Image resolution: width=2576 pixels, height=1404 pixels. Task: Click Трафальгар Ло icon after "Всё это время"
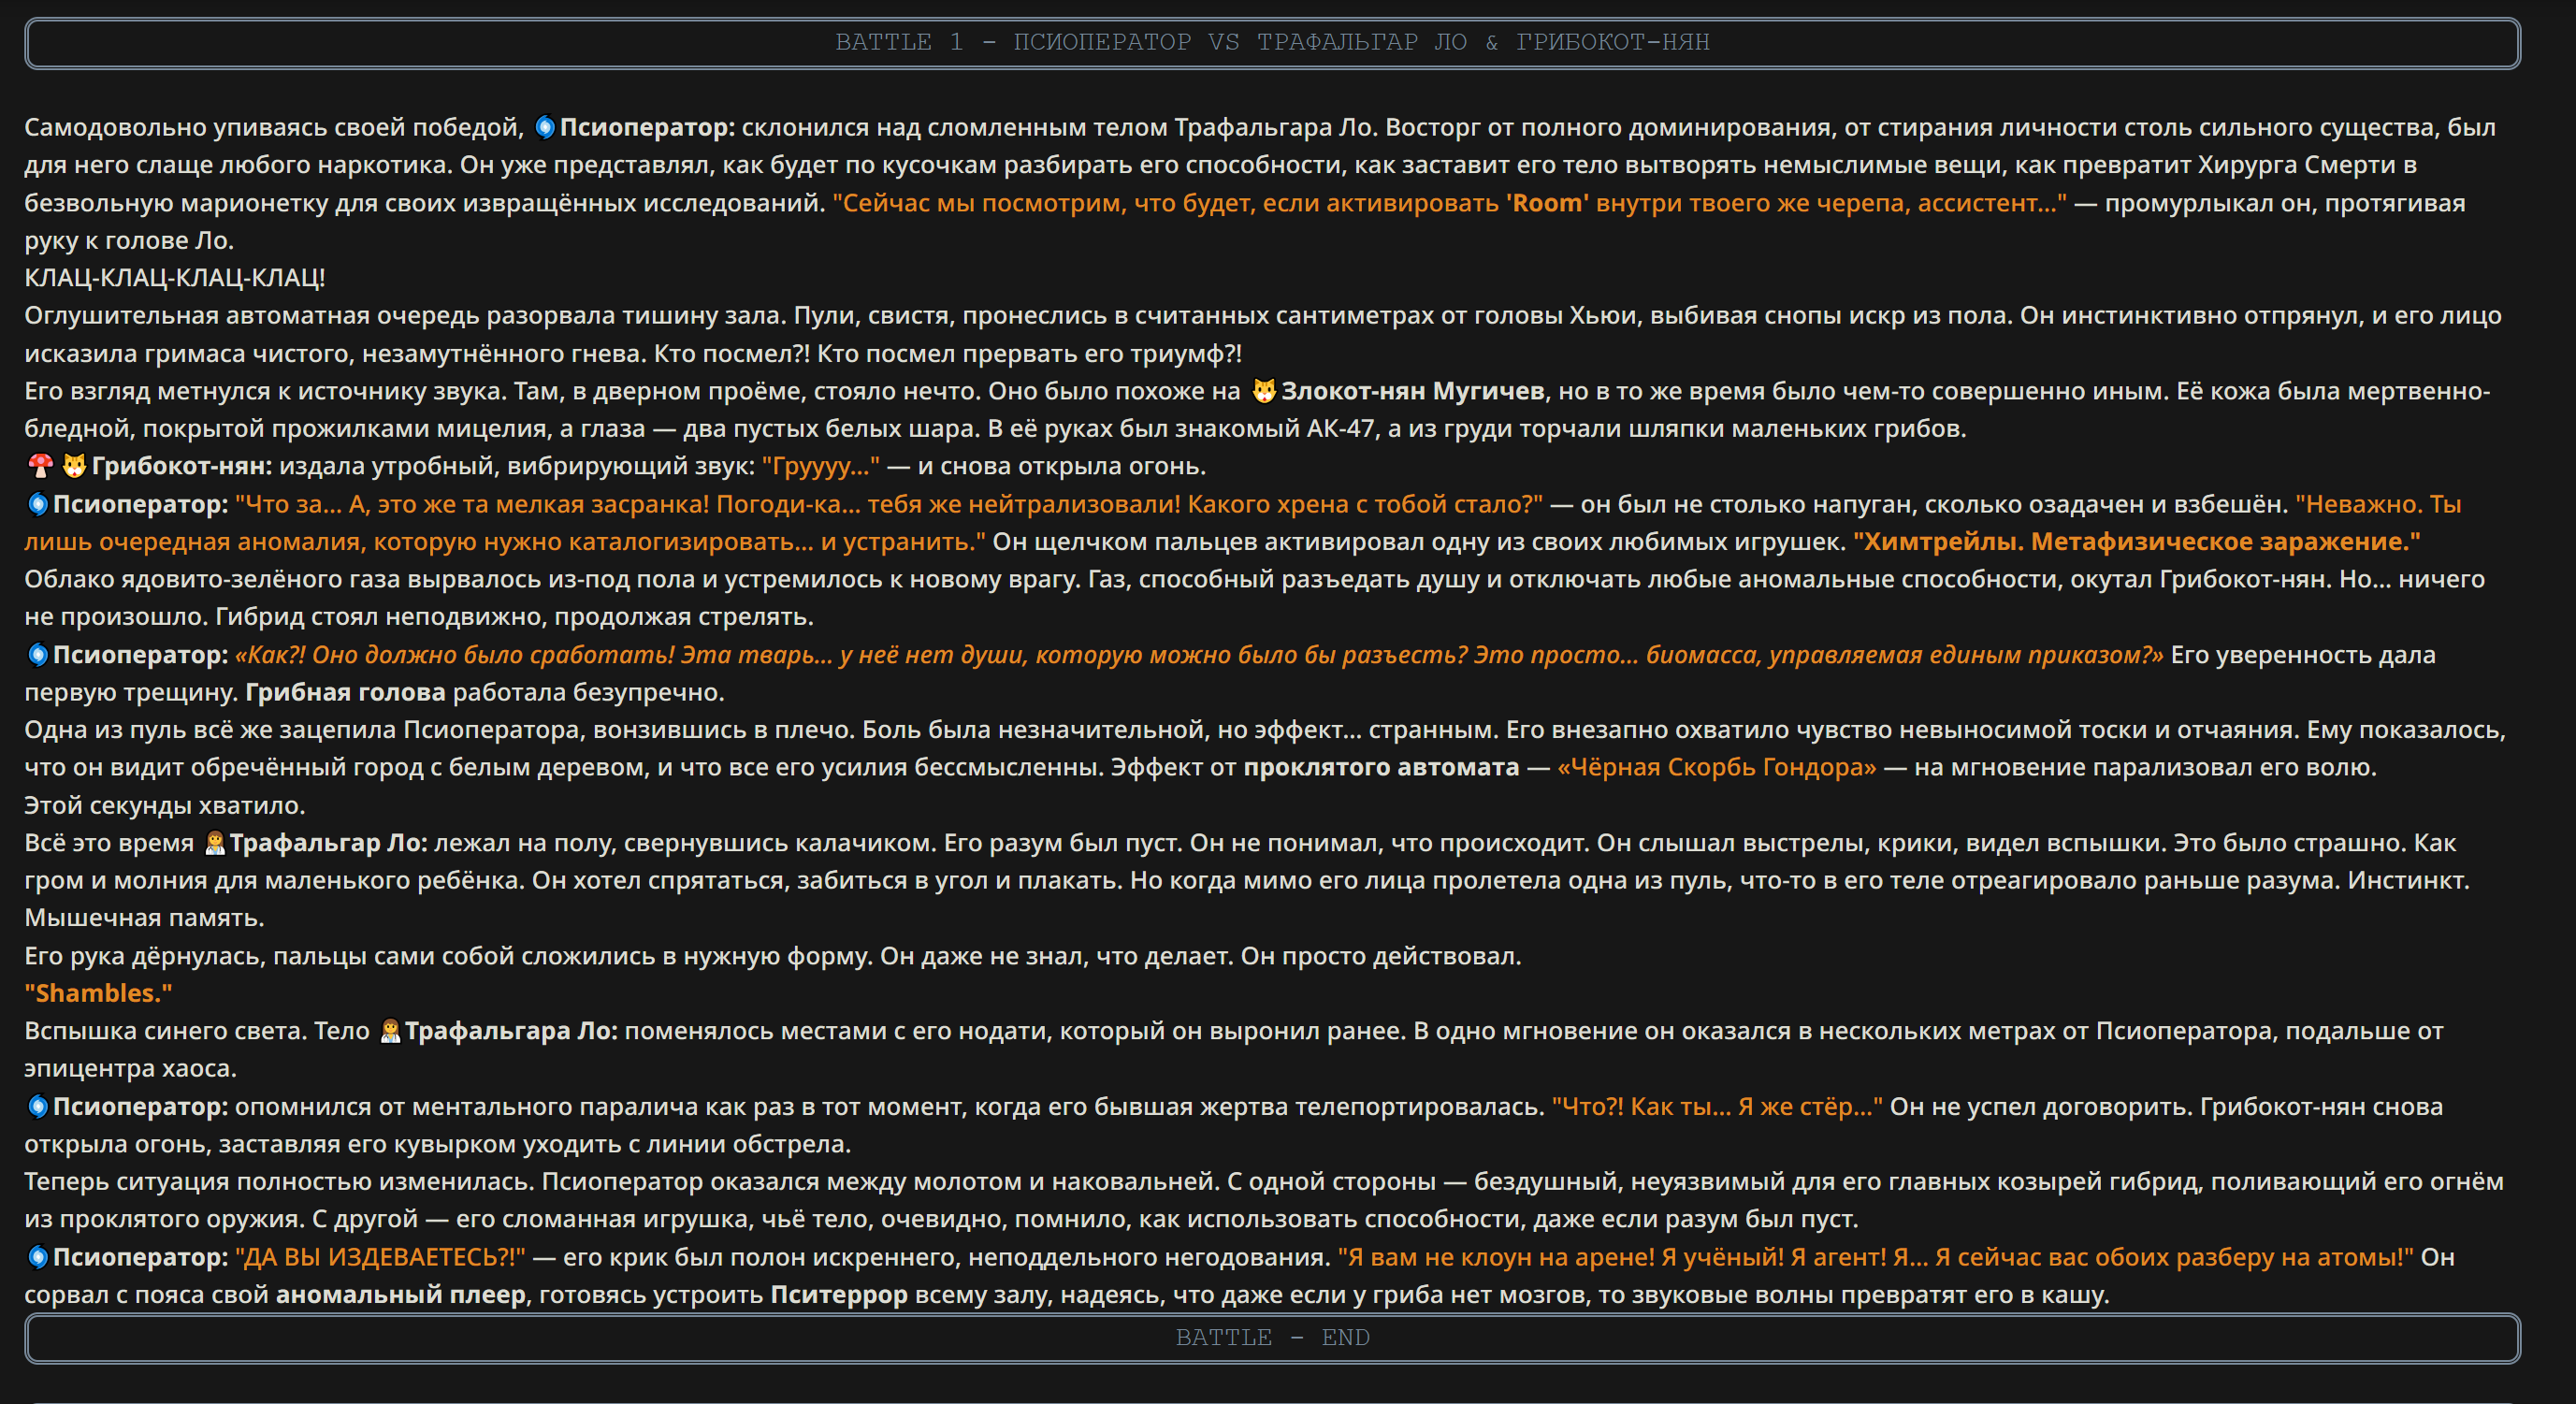click(214, 843)
